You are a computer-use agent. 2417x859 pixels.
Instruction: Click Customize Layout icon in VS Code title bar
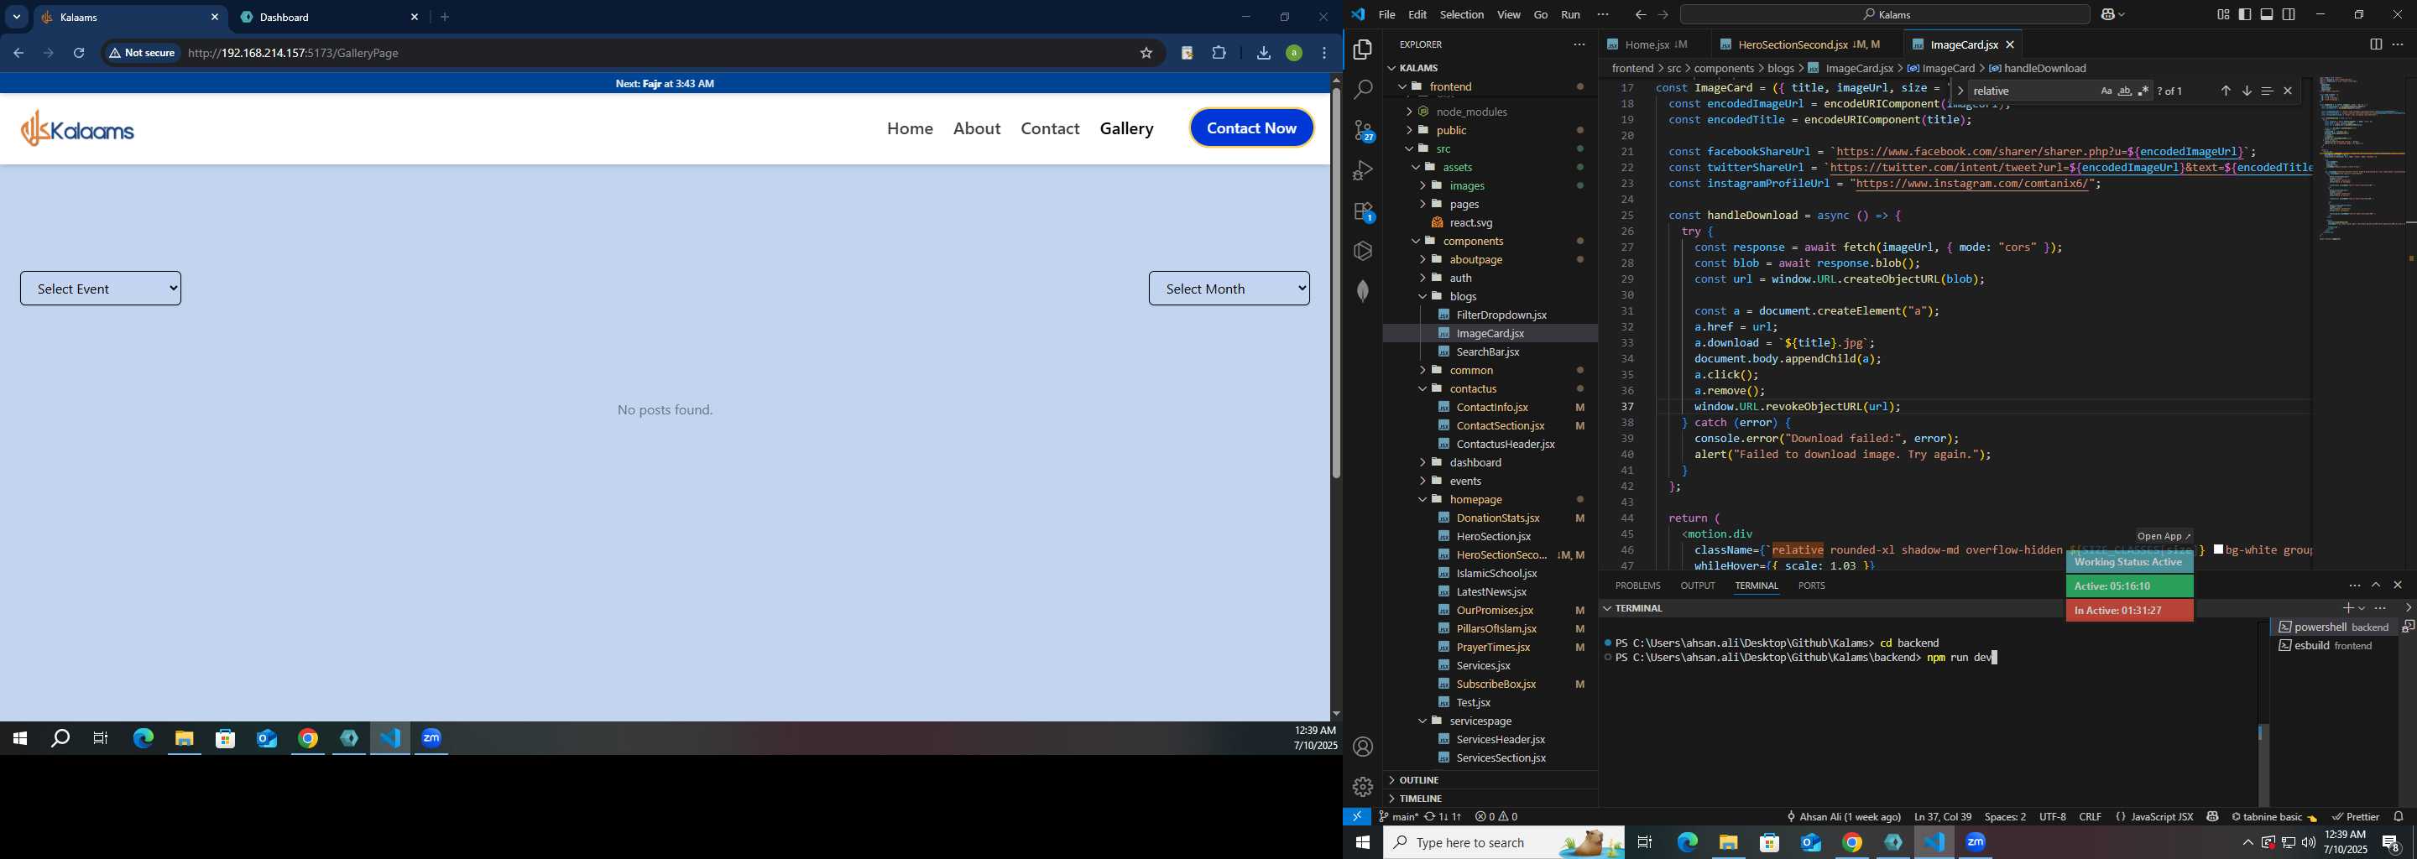2223,15
